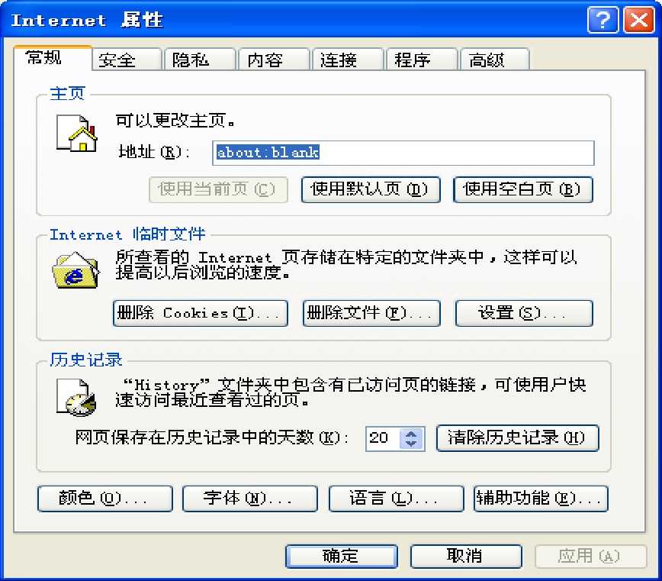Open temporary files 设置 dialog
The height and width of the screenshot is (581, 662).
[524, 313]
